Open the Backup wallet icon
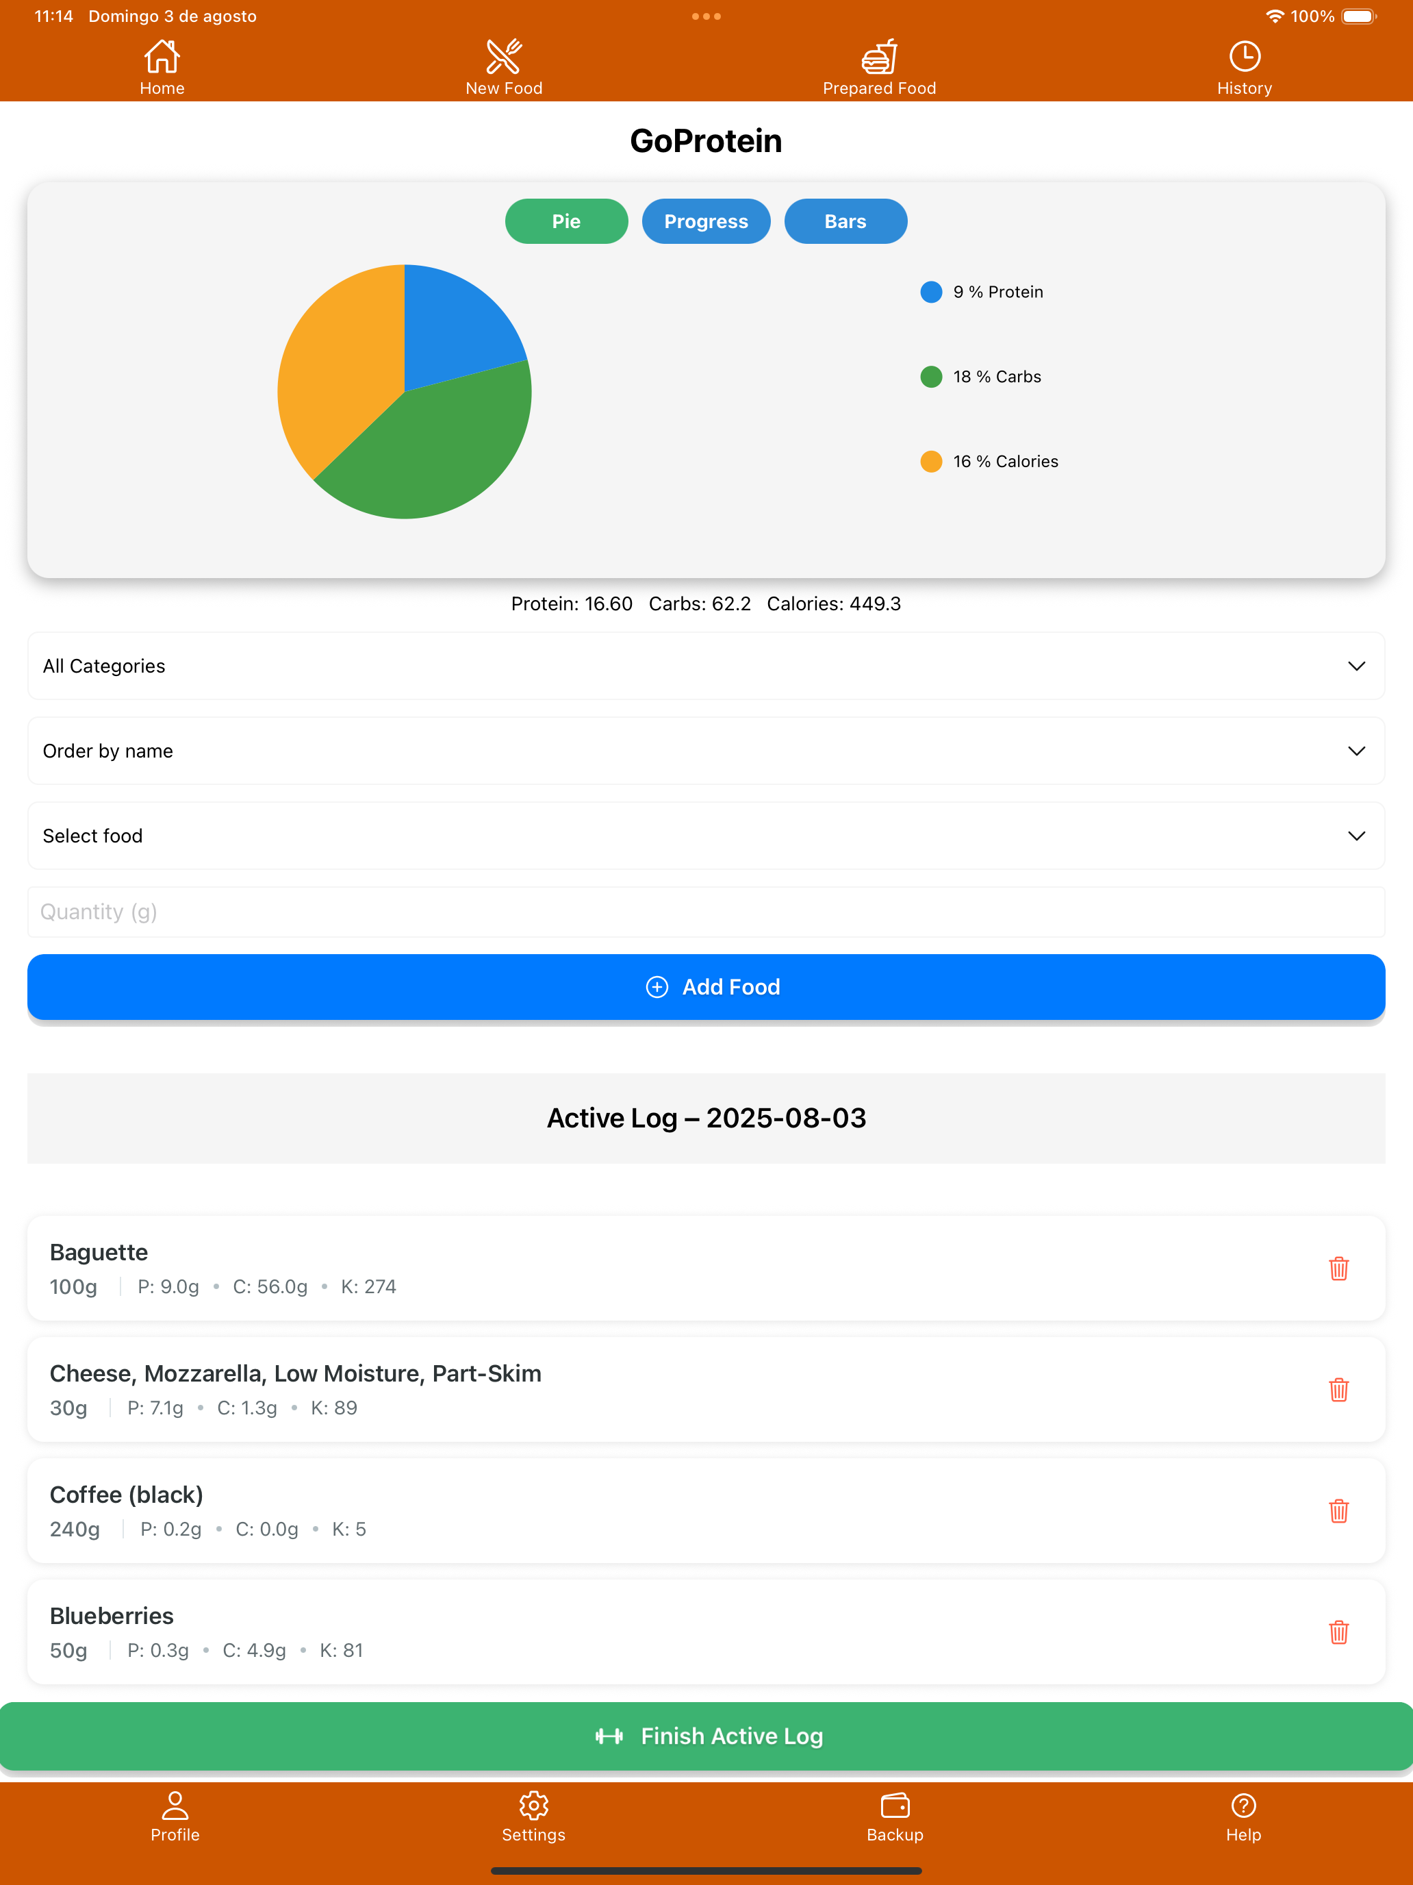The width and height of the screenshot is (1413, 1885). (x=894, y=1805)
